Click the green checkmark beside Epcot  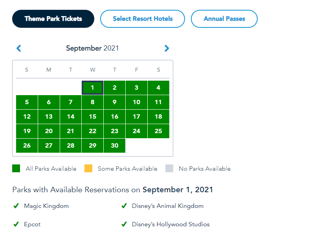(16, 224)
